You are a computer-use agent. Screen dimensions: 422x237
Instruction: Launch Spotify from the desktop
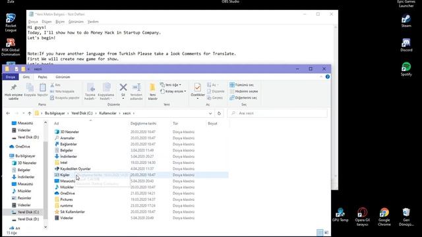(406, 69)
